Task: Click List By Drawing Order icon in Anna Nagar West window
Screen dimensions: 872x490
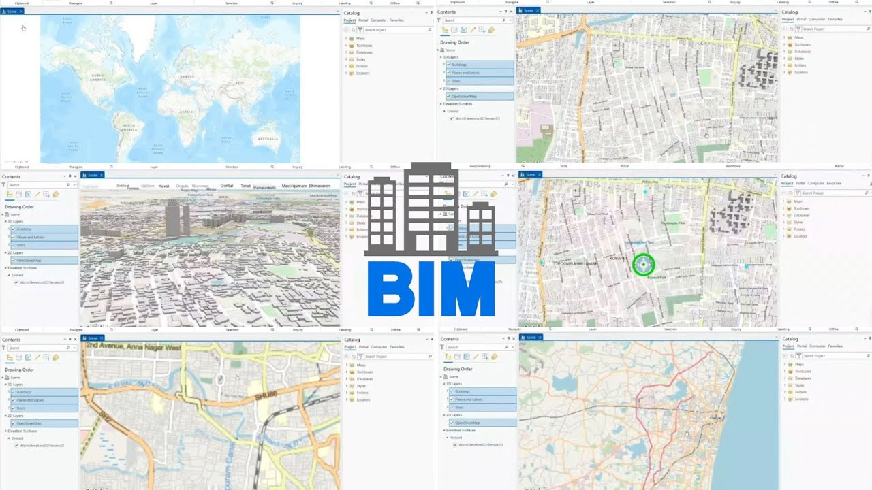Action: [x=10, y=357]
